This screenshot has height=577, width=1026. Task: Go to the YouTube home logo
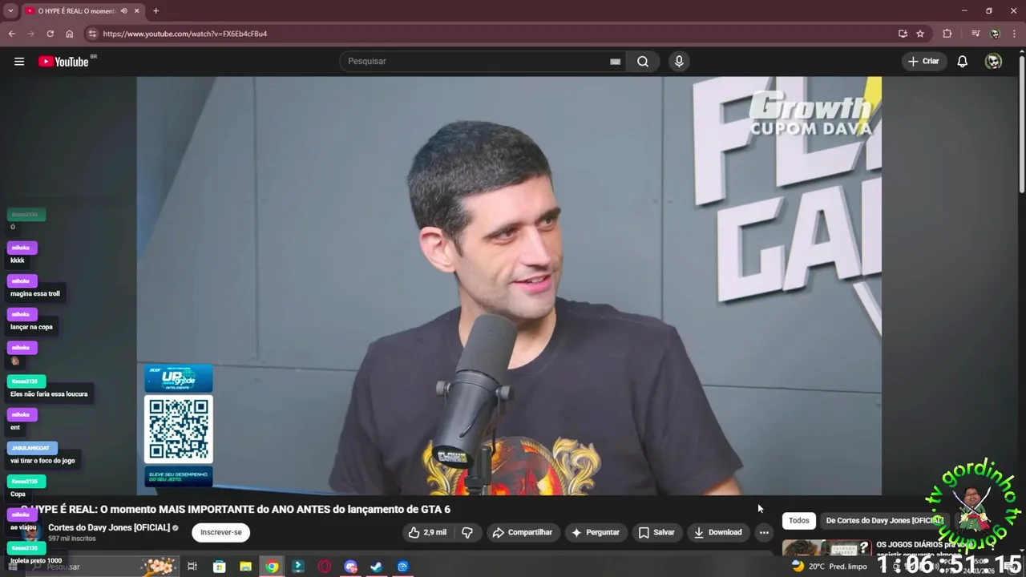pyautogui.click(x=64, y=62)
